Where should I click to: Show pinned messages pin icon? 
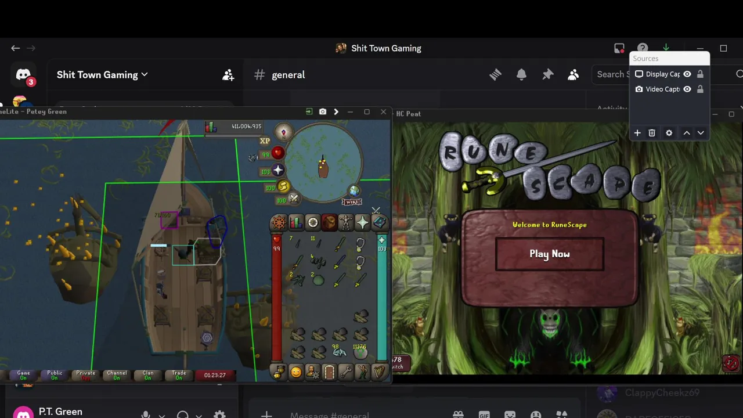[x=548, y=74]
